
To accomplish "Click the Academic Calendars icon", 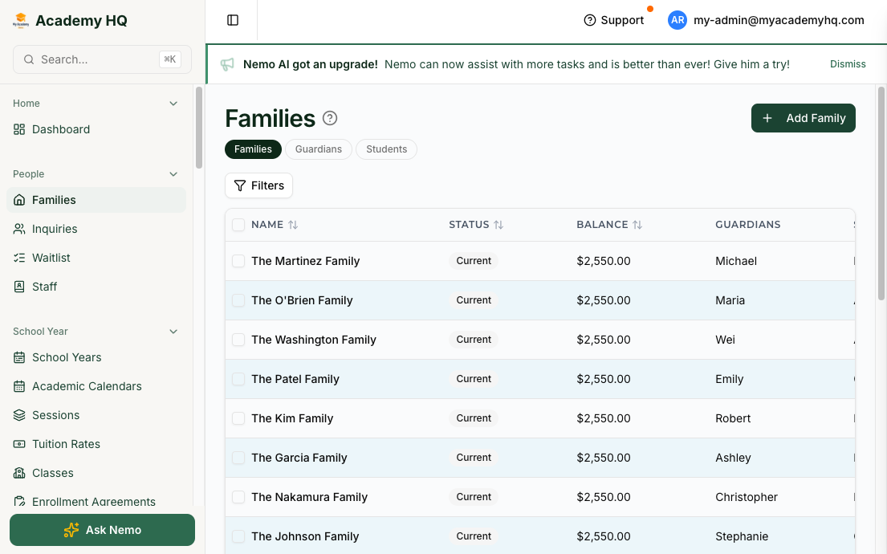I will pos(19,386).
